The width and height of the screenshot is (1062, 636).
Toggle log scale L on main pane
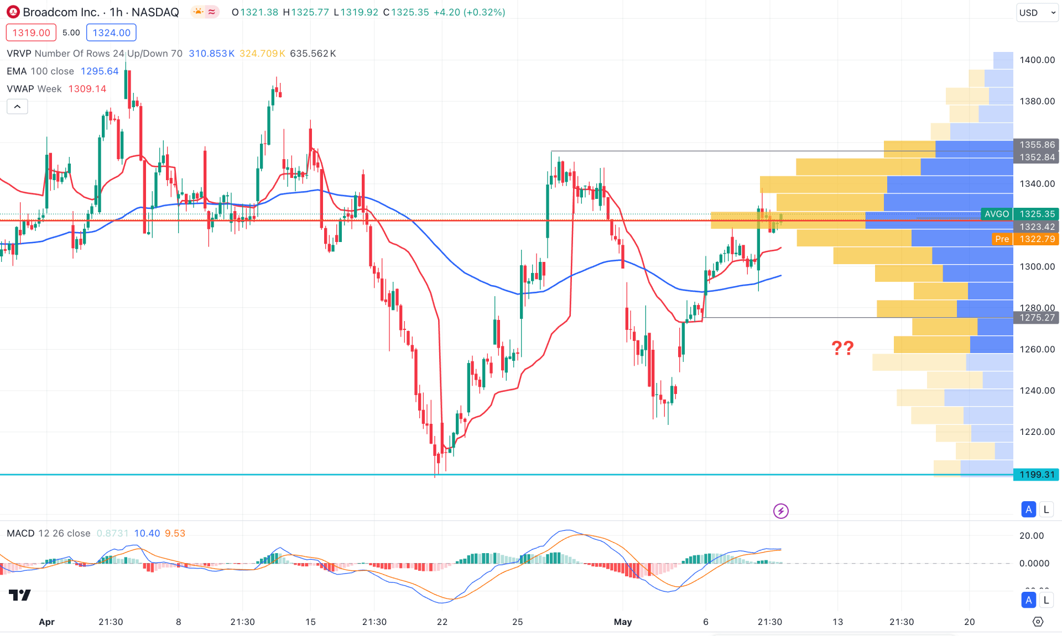[1046, 509]
